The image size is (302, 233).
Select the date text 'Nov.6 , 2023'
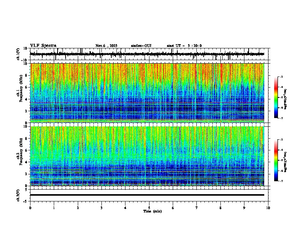point(106,46)
